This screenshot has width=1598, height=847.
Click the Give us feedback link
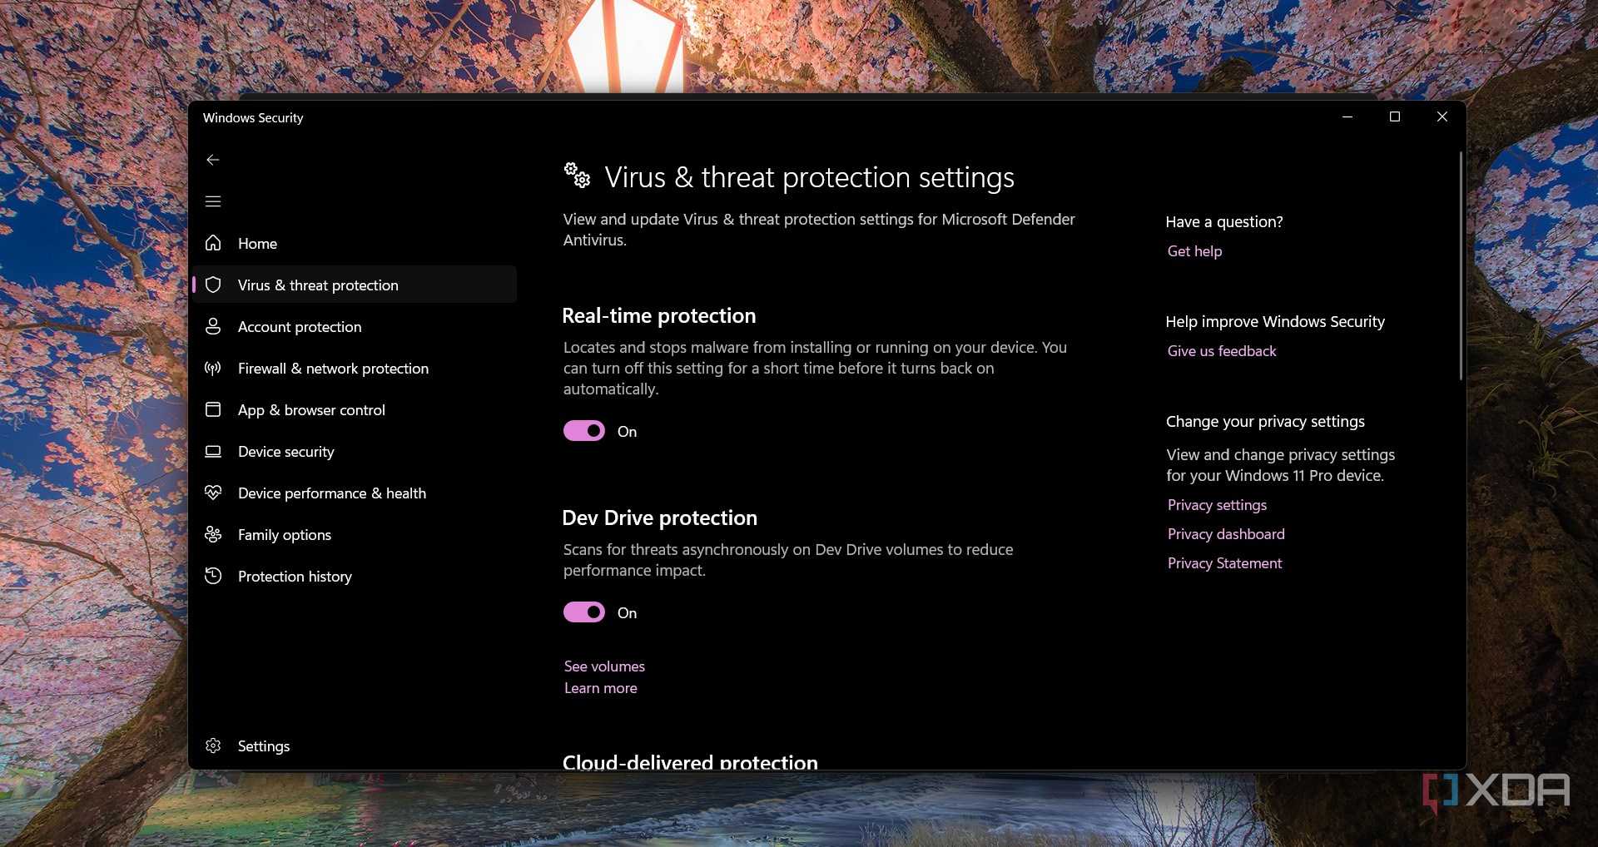coord(1221,351)
